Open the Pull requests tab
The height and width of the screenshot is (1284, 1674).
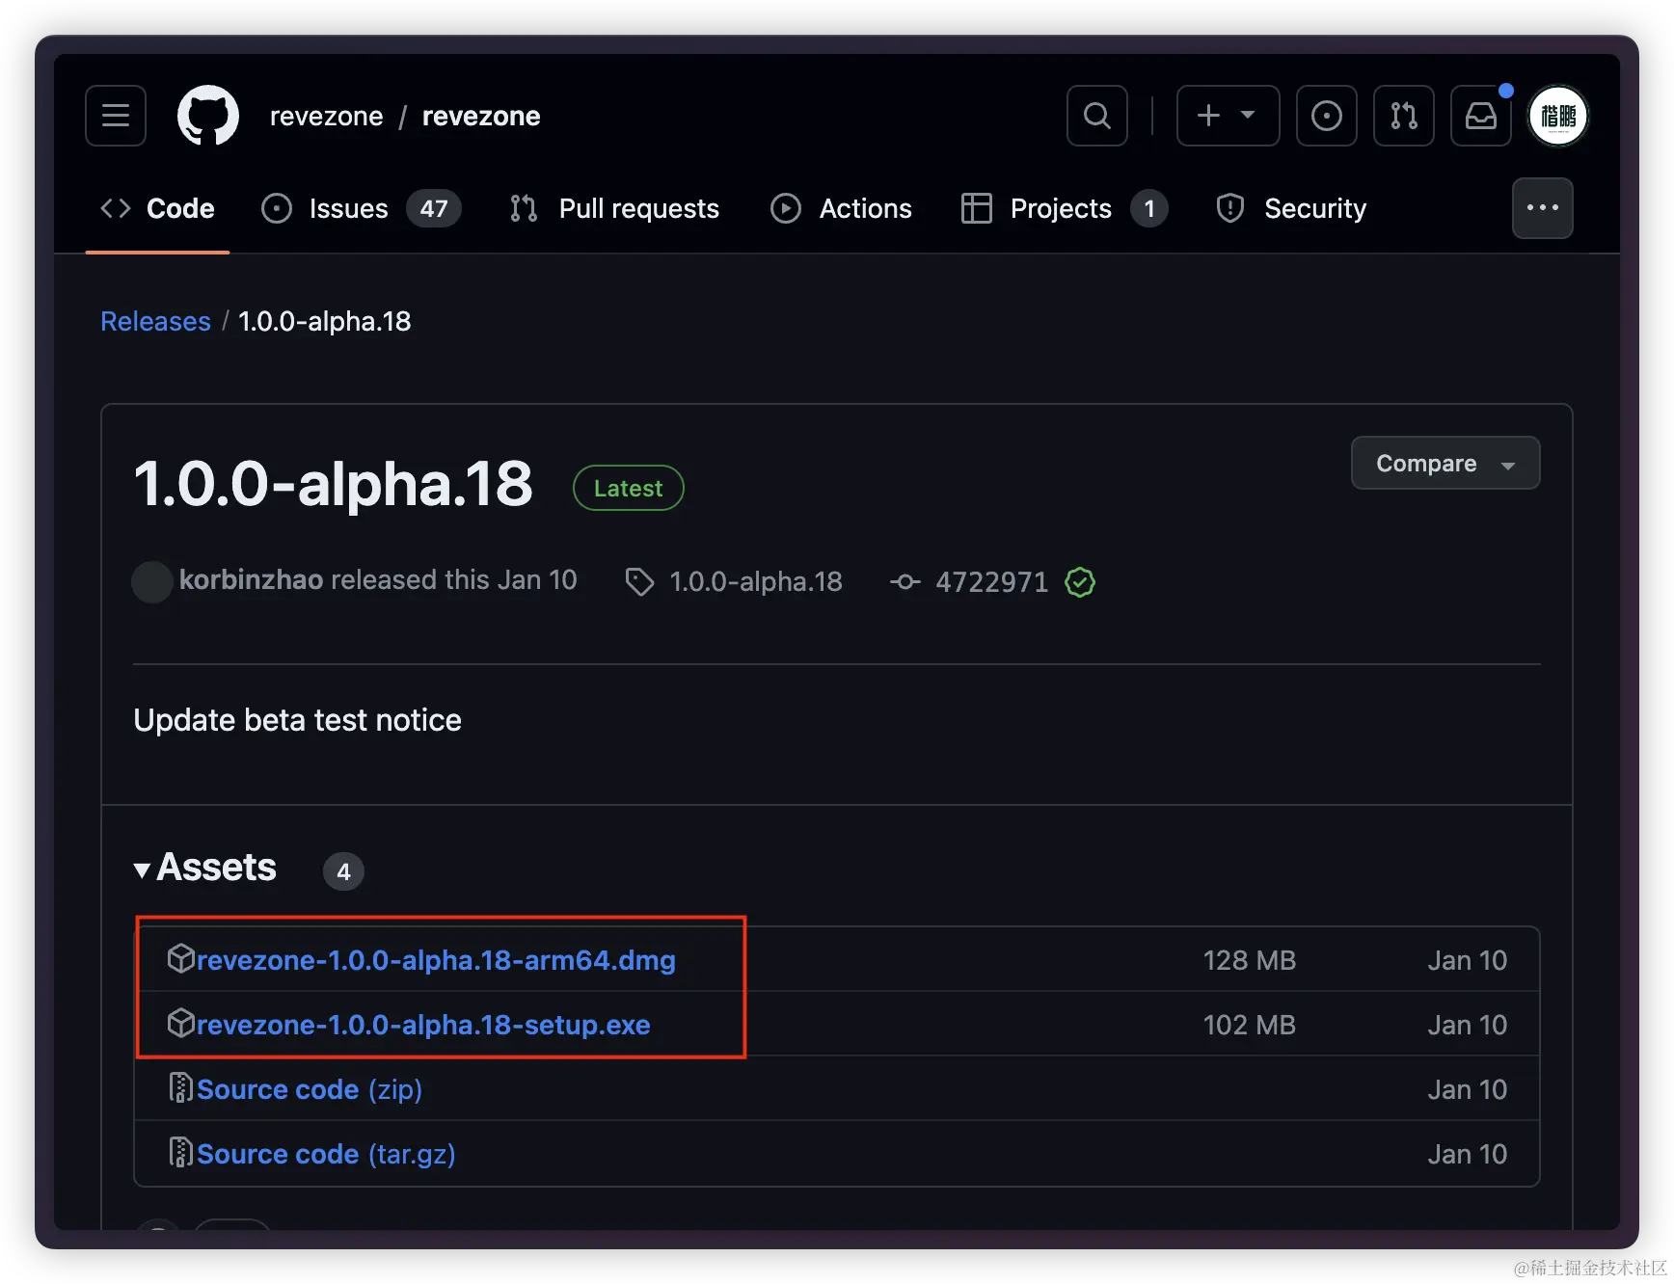pos(614,208)
